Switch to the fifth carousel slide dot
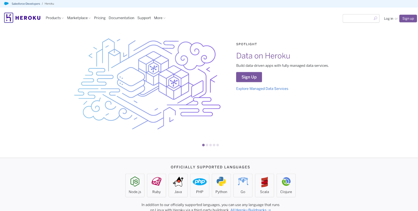 tap(218, 145)
